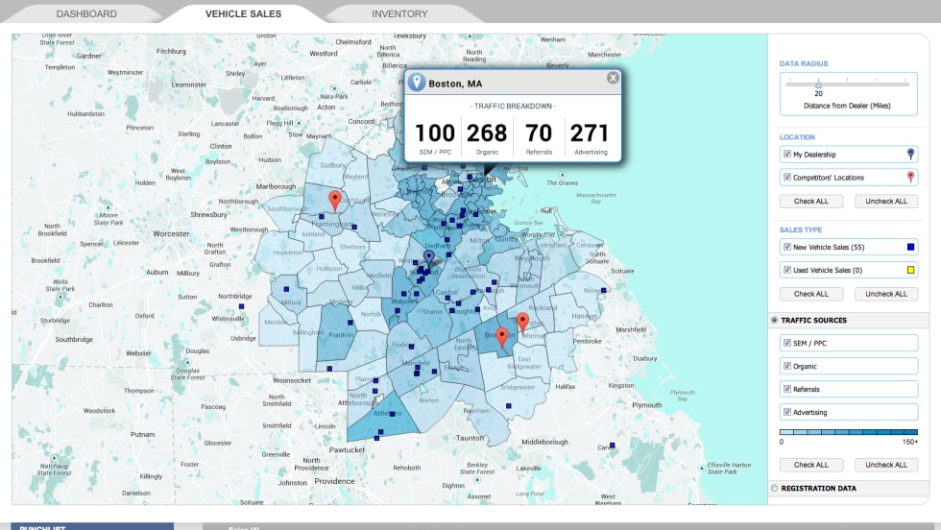941x530 pixels.
Task: Click the red competitor pin near Framingham
Action: coord(334,200)
